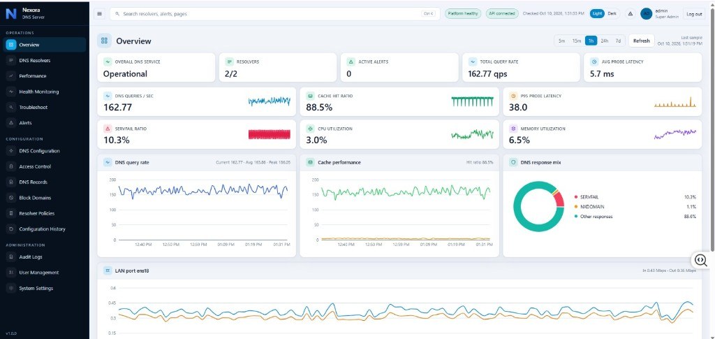Open Configuration History page

[45, 229]
